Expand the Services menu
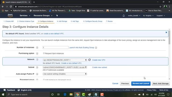Image resolution: width=172 pixels, height=97 pixels. (25, 16)
